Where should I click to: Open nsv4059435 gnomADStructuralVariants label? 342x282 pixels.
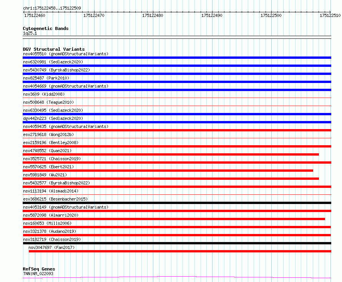(66, 126)
